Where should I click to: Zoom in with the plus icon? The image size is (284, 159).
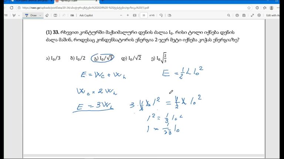(x=128, y=15)
